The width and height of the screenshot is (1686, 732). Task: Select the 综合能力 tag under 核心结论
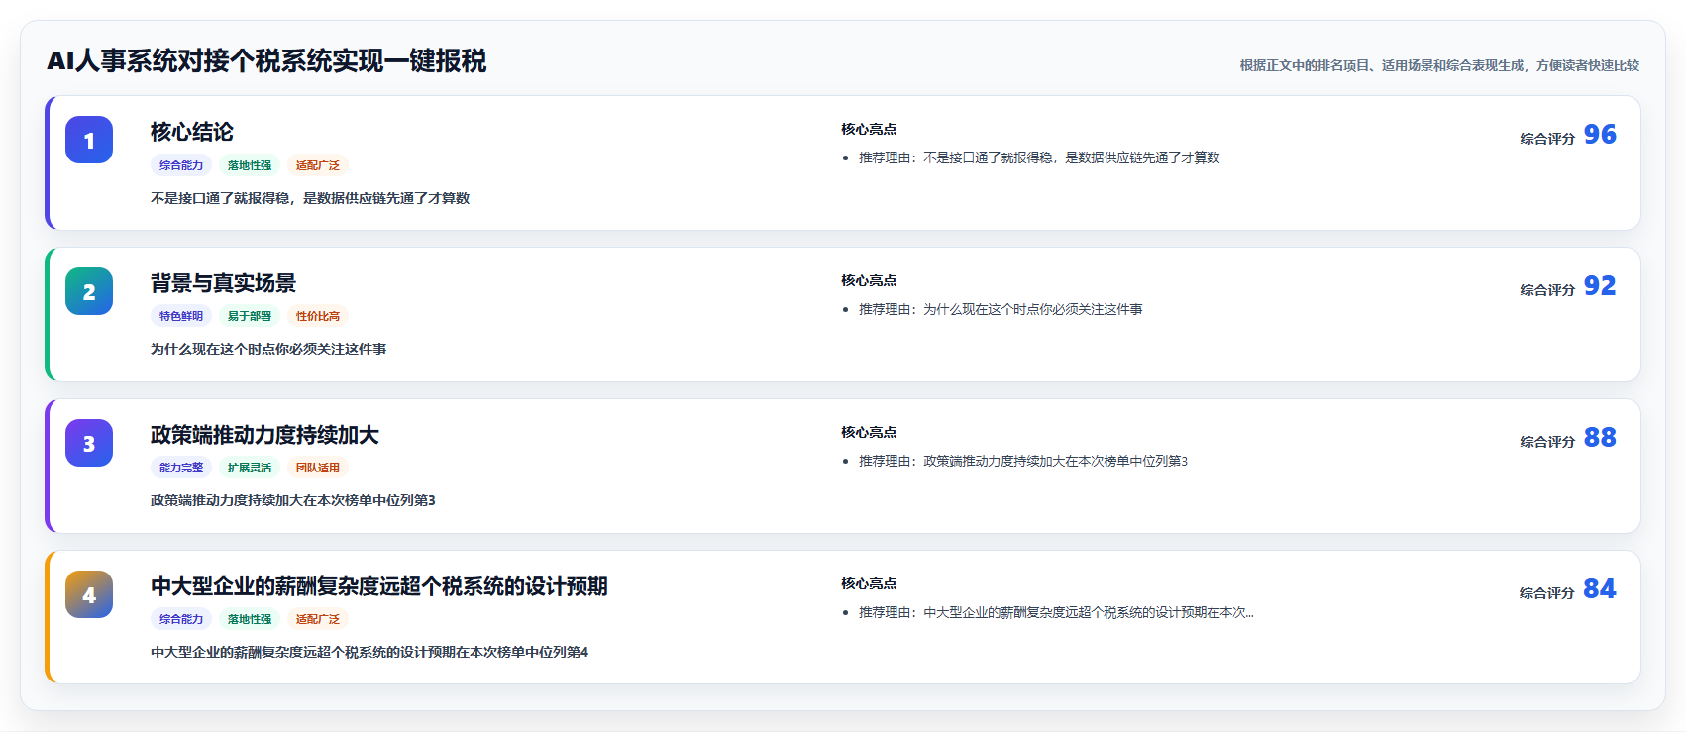point(181,165)
